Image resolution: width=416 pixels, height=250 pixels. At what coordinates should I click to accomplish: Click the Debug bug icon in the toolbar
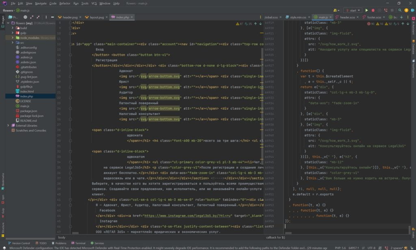click(373, 10)
